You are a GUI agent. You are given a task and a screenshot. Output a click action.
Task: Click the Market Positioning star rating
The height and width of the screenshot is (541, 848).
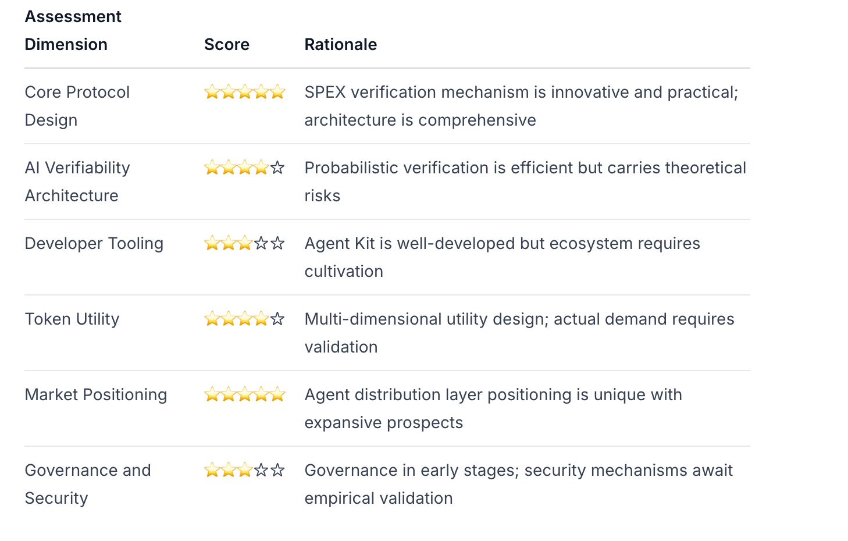coord(244,394)
